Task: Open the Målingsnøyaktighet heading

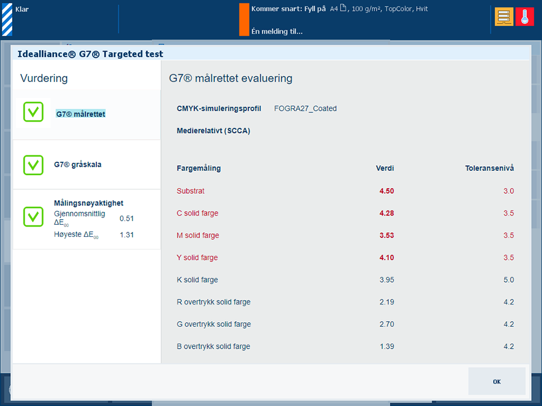Action: (88, 203)
